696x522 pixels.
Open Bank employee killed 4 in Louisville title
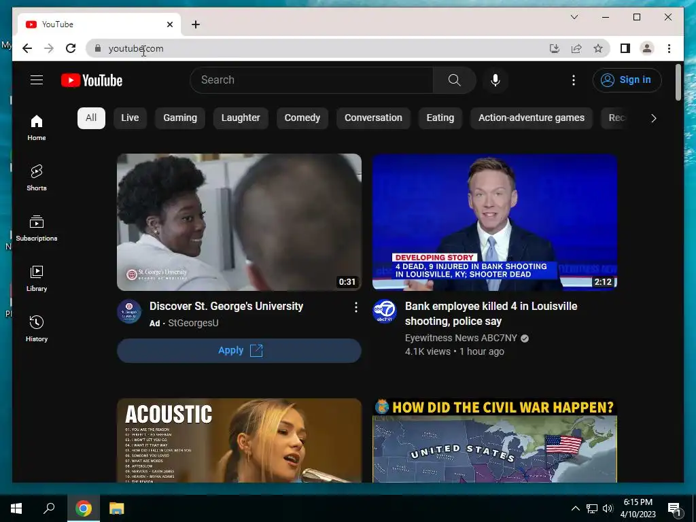(x=491, y=314)
